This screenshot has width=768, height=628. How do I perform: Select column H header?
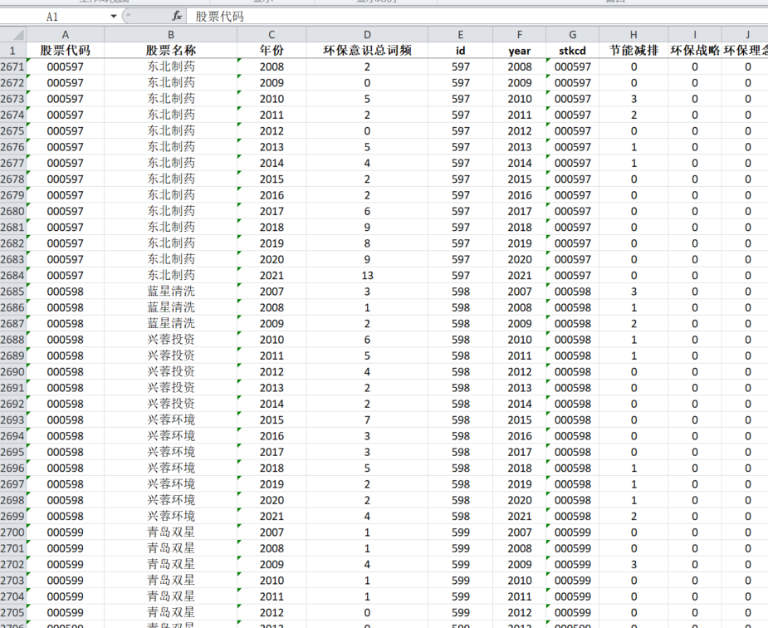(x=633, y=35)
